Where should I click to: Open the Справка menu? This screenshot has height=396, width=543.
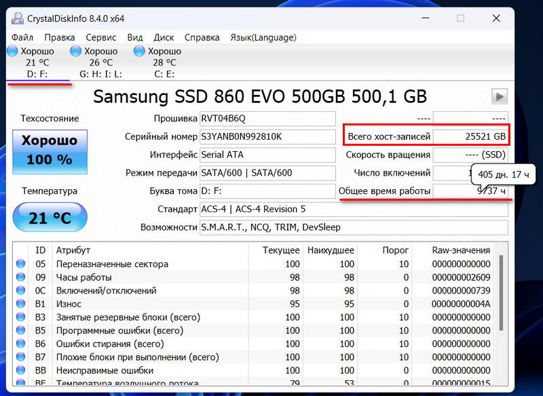pos(202,37)
